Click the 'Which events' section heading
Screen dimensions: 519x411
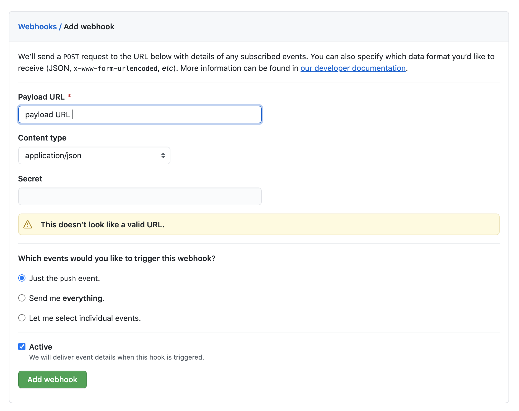tap(117, 258)
